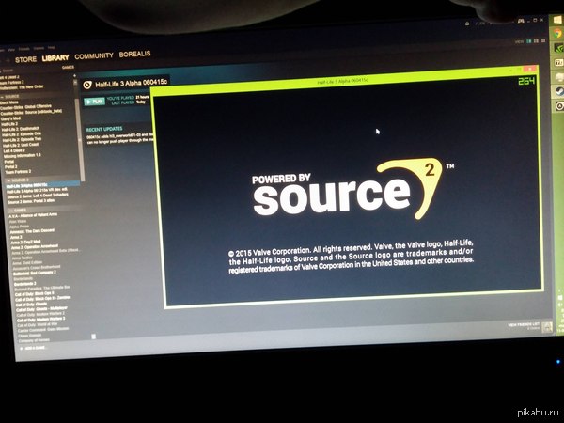
Task: Select Half-Life 2: Lost Coast
Action: (x=21, y=145)
